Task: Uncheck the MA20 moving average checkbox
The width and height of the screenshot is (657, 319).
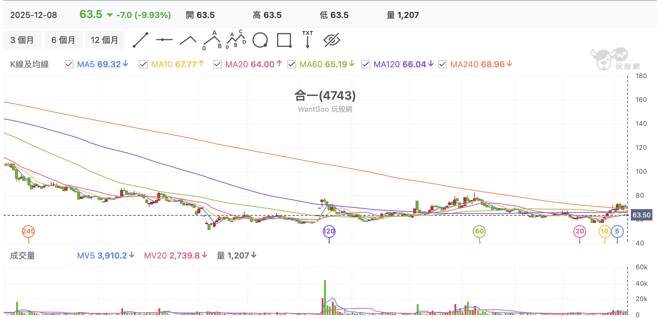Action: [218, 64]
